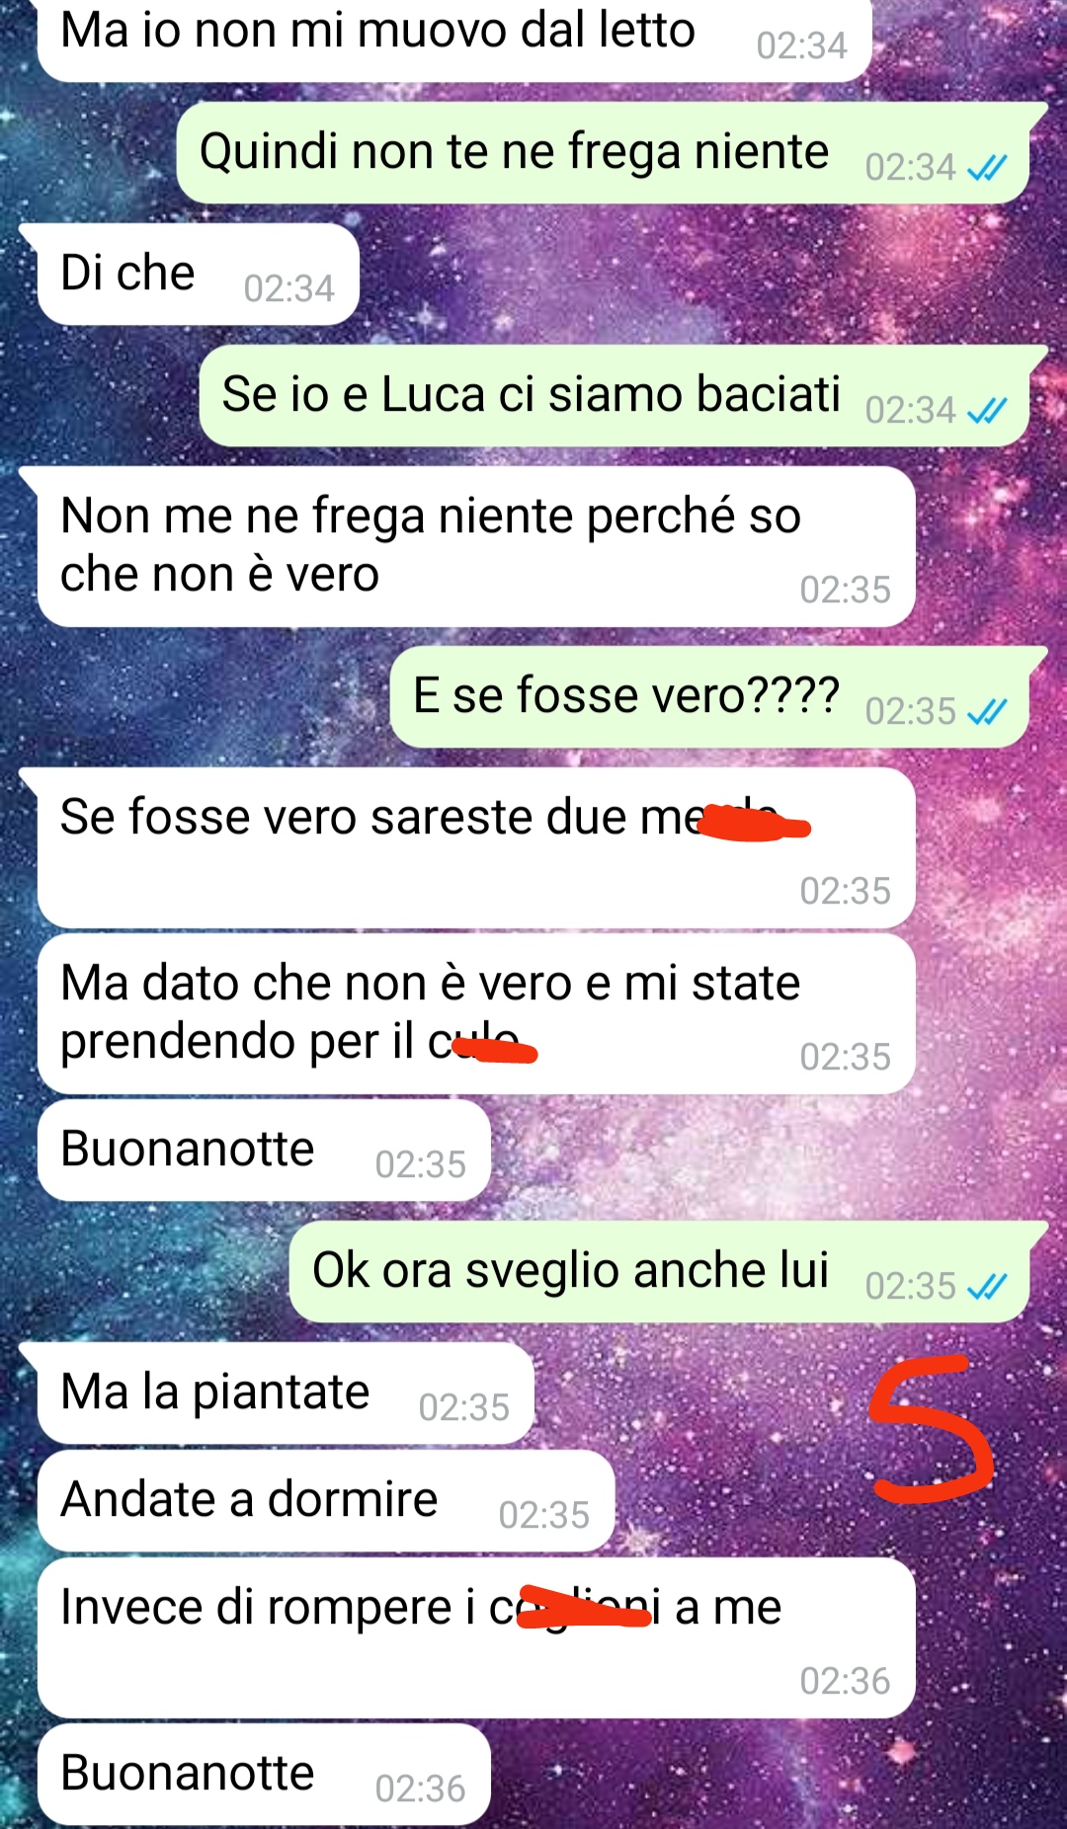Select the 'Ma io non mi muovo dal letto' message
1067x1829 pixels.
click(454, 40)
